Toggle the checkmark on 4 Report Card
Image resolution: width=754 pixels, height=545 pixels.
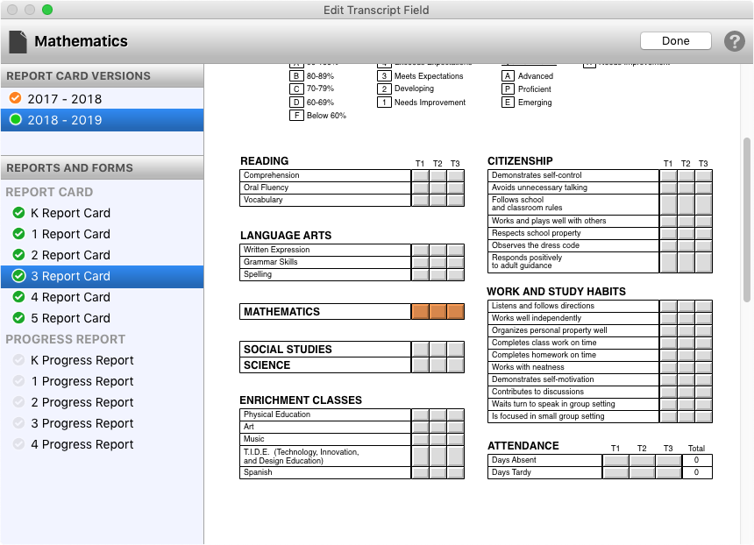[x=18, y=297]
